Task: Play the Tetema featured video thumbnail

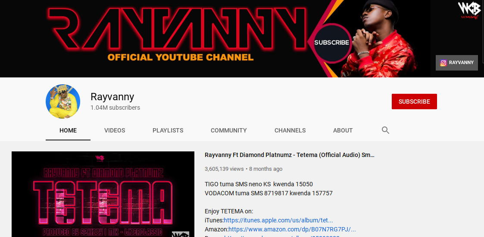Action: (x=103, y=194)
